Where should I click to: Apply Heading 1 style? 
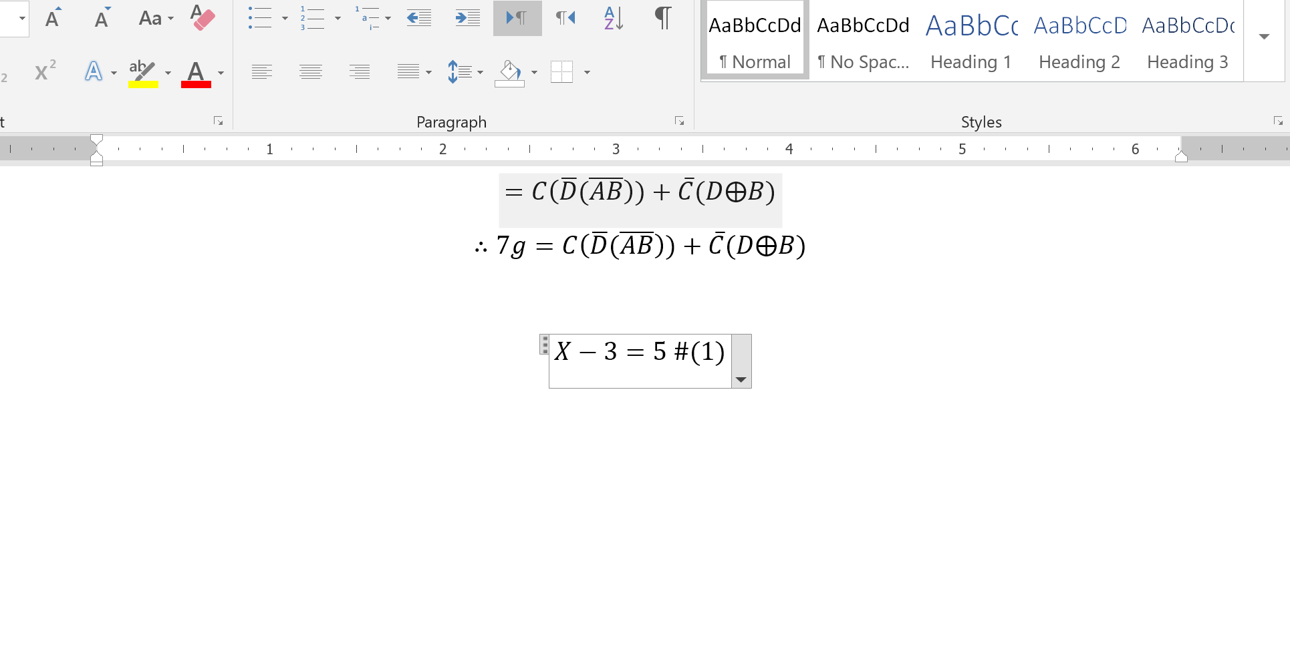[x=971, y=40]
